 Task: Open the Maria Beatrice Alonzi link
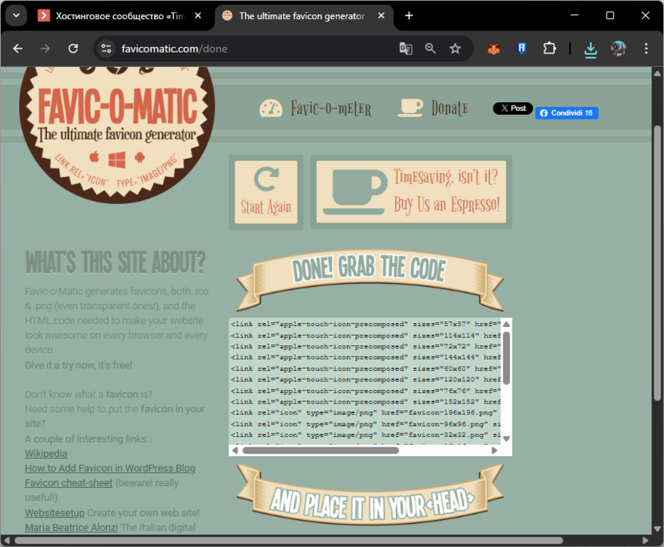71,528
